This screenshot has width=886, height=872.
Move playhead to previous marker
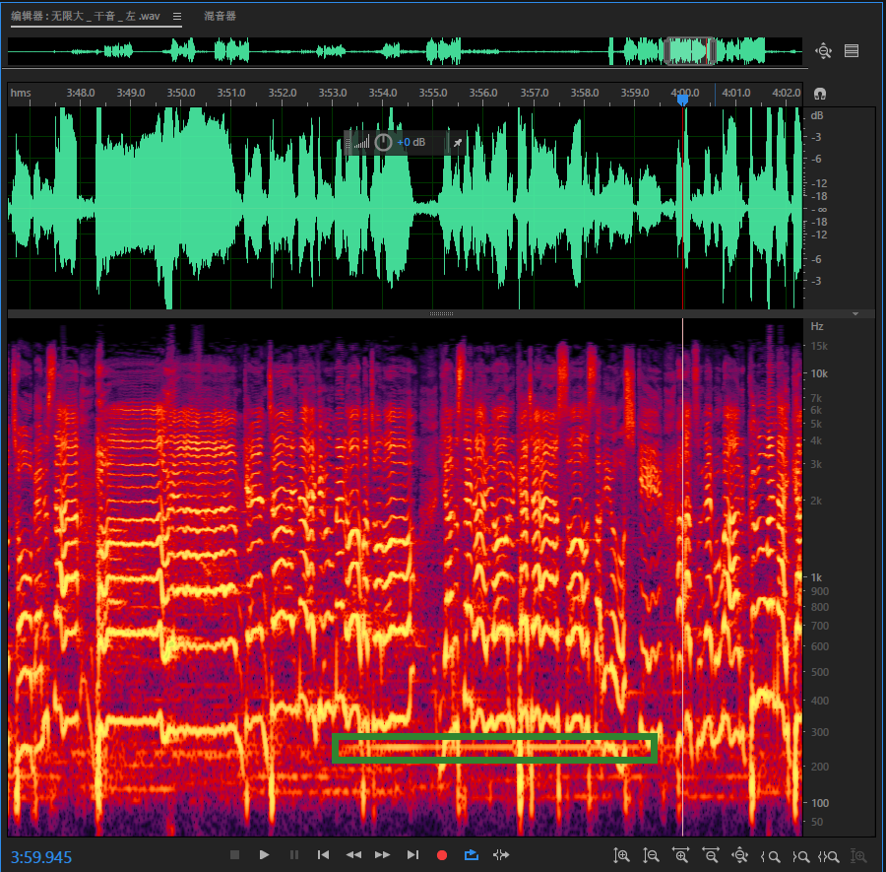[323, 855]
